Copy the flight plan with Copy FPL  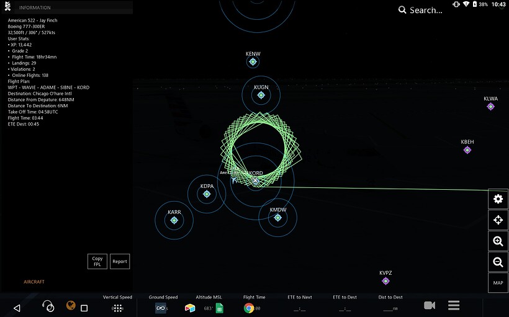tap(97, 262)
